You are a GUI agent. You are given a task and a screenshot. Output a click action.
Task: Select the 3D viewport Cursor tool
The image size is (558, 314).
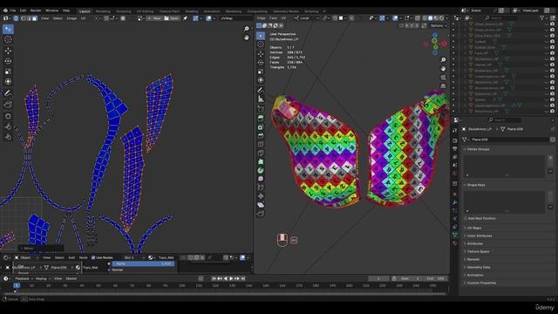click(x=261, y=44)
